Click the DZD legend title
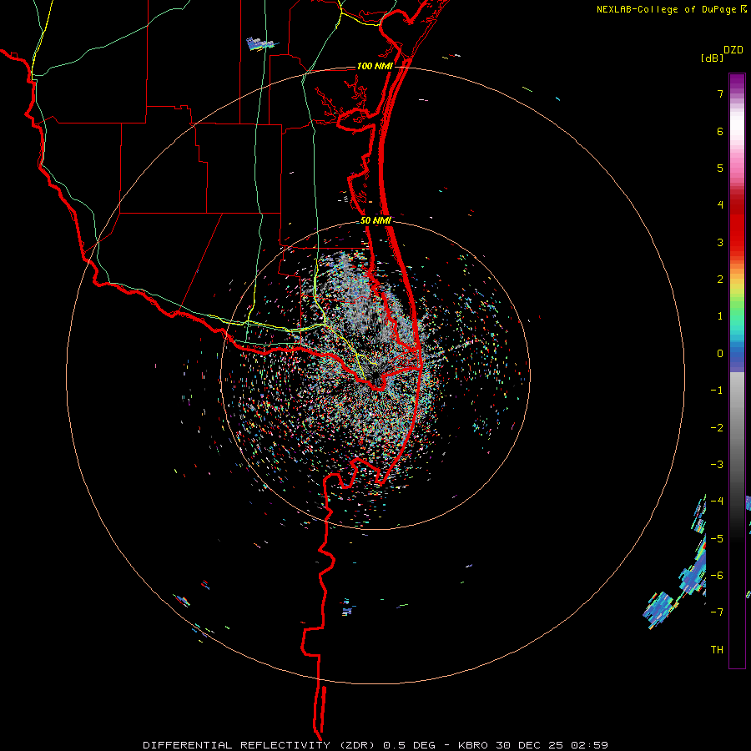This screenshot has width=751, height=751. click(733, 50)
